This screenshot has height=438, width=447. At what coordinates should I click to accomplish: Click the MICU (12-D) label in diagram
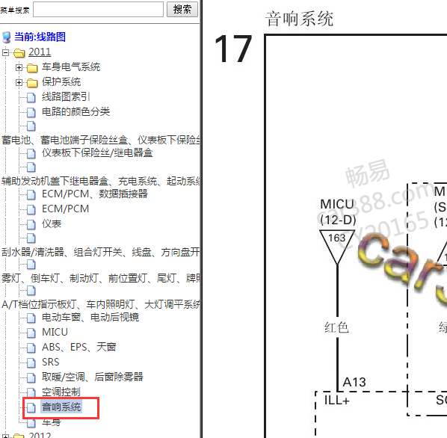(x=338, y=212)
